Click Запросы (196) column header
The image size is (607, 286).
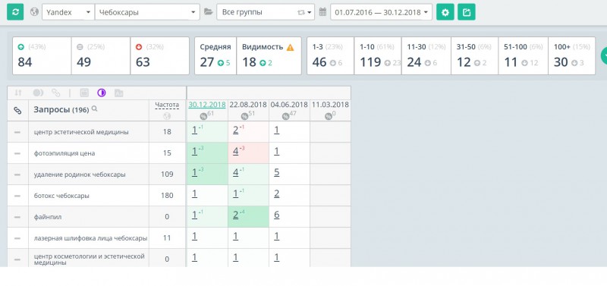point(61,110)
